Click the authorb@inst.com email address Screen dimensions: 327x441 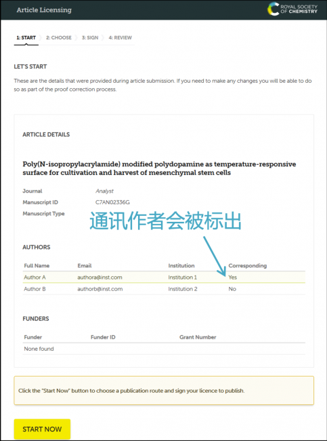click(x=100, y=289)
